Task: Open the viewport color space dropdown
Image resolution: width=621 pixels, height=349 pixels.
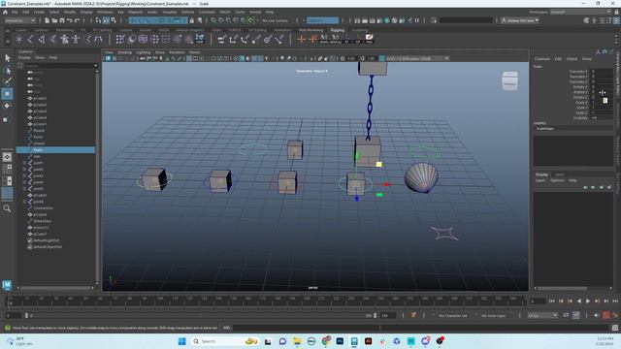Action: [x=417, y=58]
